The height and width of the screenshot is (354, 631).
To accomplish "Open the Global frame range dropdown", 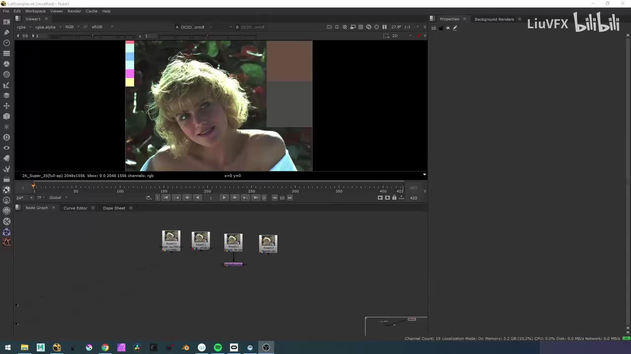I will coord(58,198).
